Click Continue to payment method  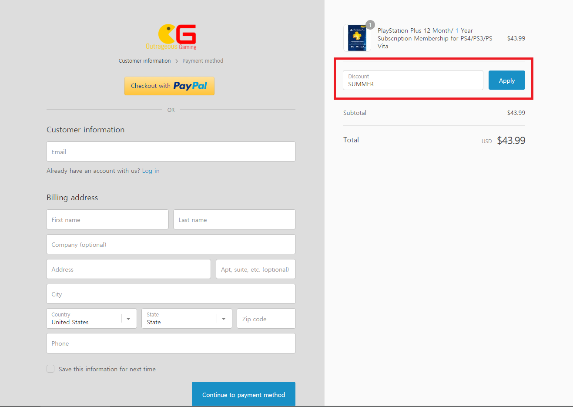click(244, 394)
